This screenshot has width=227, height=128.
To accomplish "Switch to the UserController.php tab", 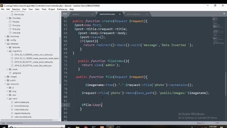I will click(107, 14).
